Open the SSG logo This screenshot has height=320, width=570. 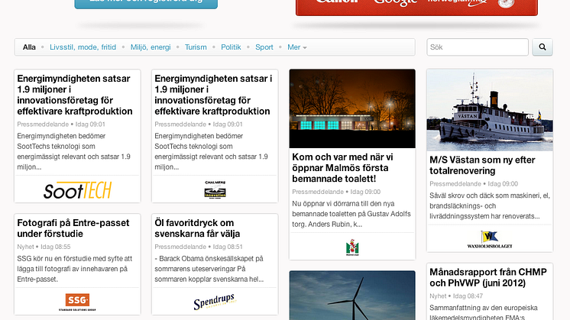[x=77, y=302]
